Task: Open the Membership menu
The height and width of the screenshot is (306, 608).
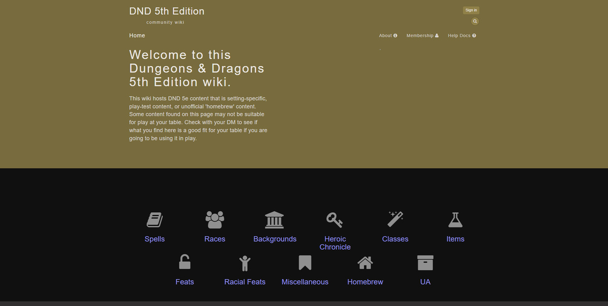Action: [x=423, y=35]
